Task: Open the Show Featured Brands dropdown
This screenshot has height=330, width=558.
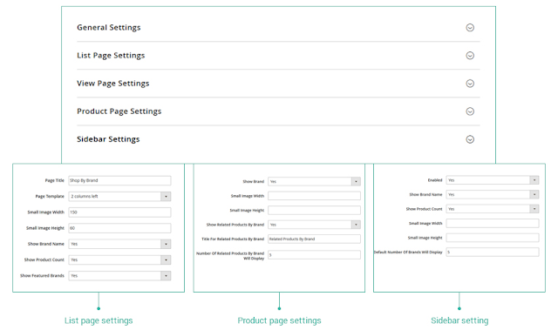Action: [x=119, y=276]
